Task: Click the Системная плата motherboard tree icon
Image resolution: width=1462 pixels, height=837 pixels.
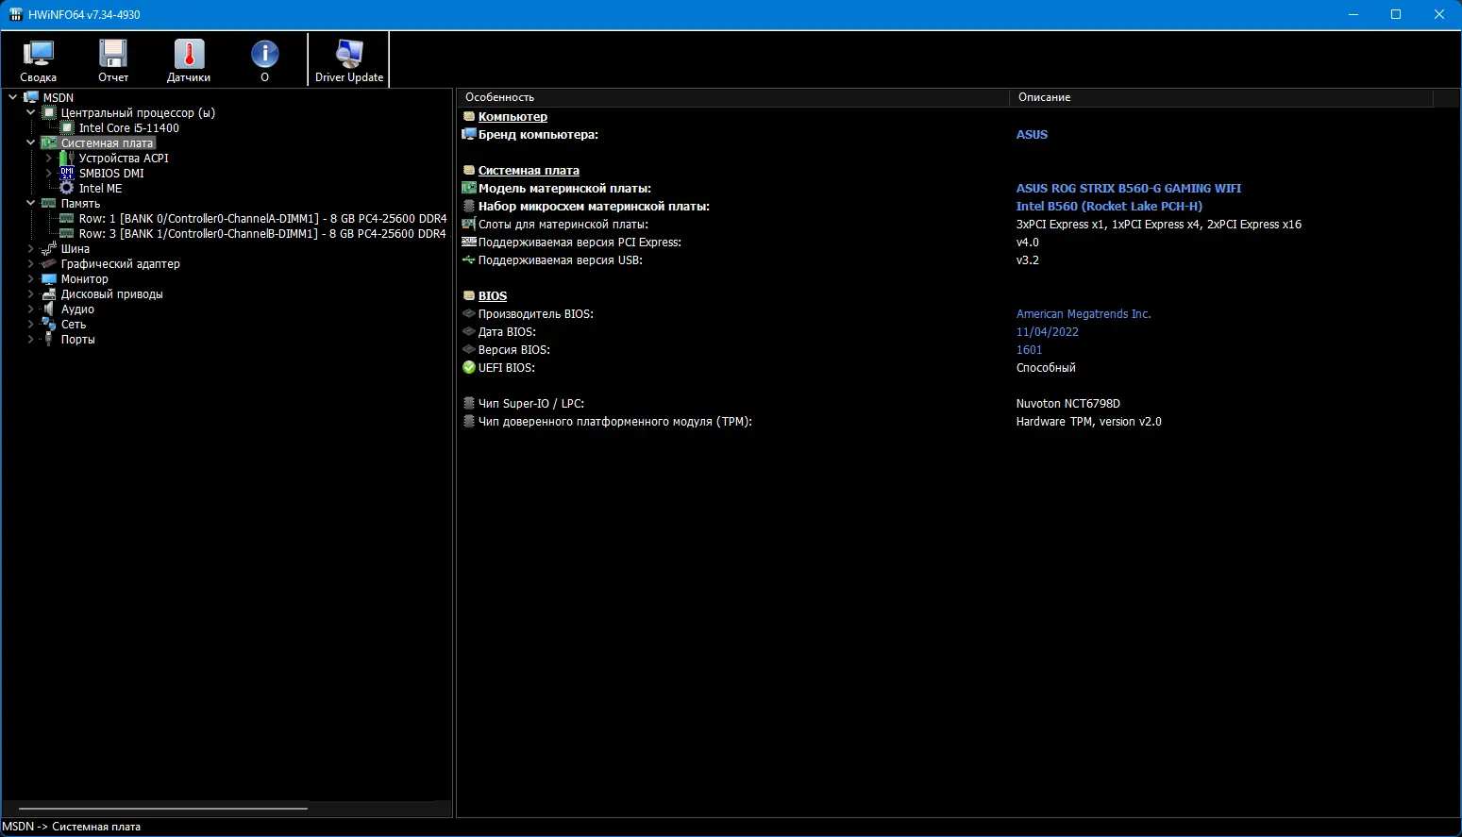Action: click(49, 142)
